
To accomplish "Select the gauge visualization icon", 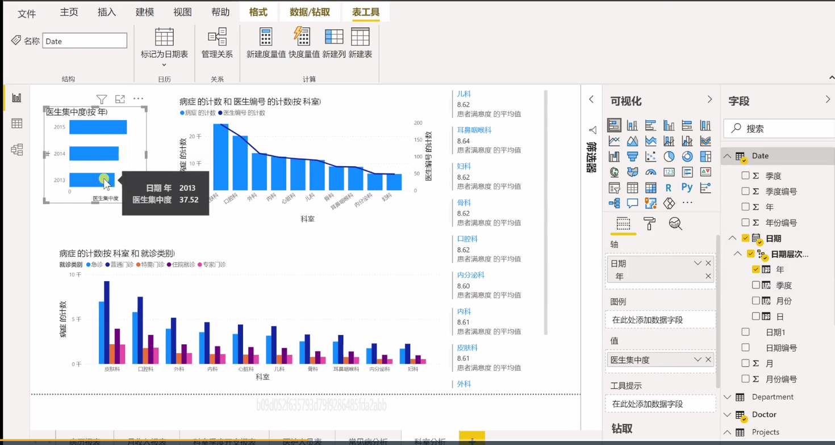I will click(x=650, y=172).
